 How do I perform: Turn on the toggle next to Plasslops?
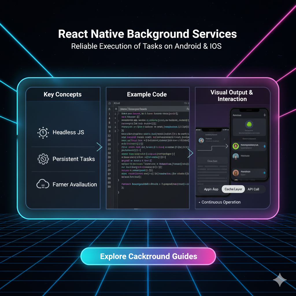[x=264, y=173]
